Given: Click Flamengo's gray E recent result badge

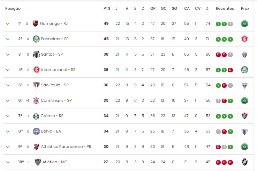Looking at the screenshot, I should (230, 24).
